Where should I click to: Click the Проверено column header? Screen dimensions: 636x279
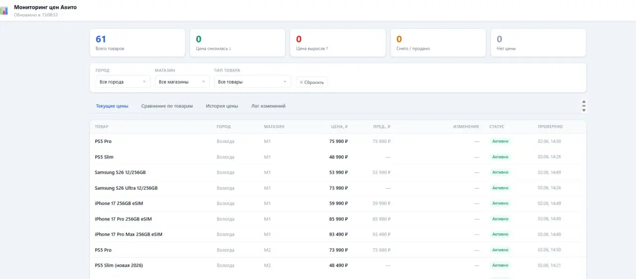[x=550, y=127]
